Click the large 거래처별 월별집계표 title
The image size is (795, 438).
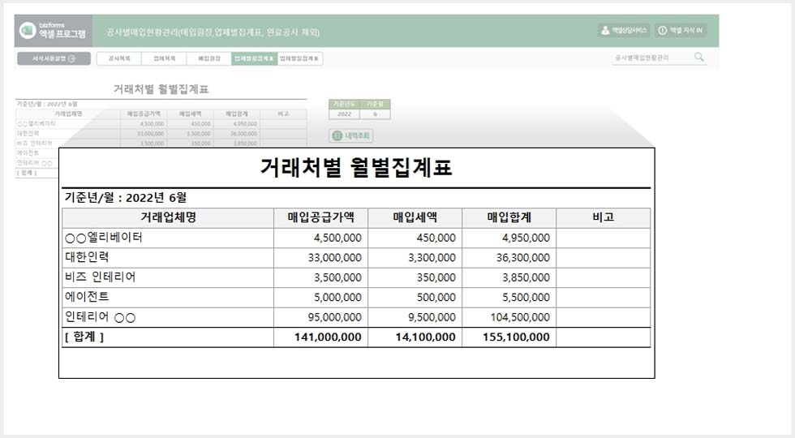[356, 167]
